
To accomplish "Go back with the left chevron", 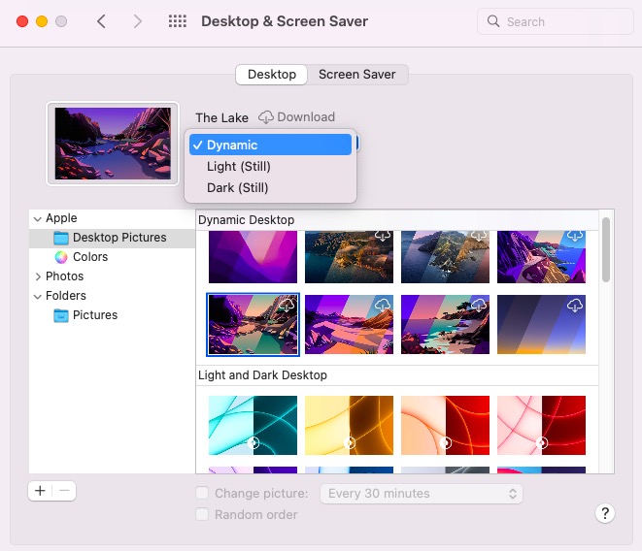I will coord(101,21).
